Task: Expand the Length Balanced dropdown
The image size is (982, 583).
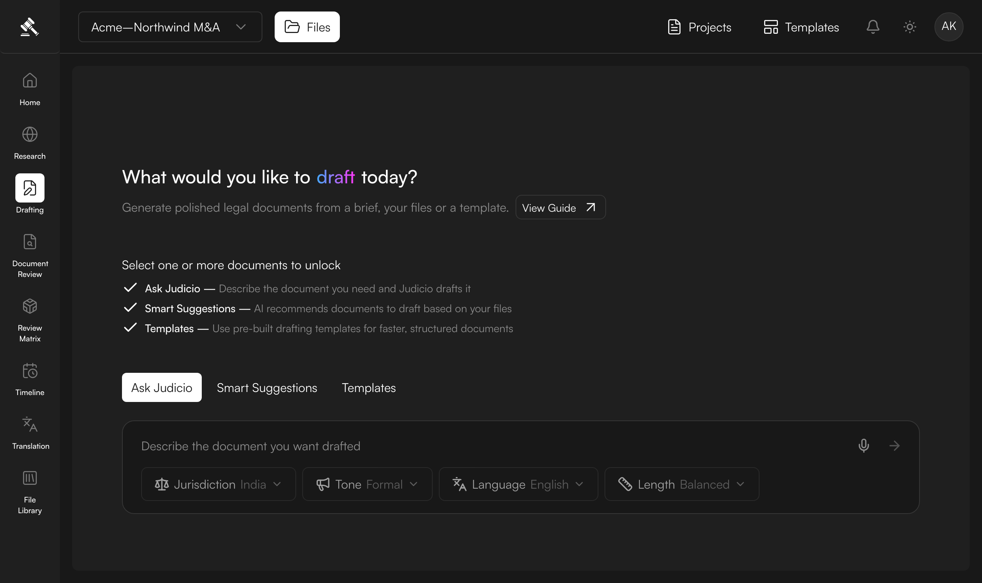Action: coord(682,484)
